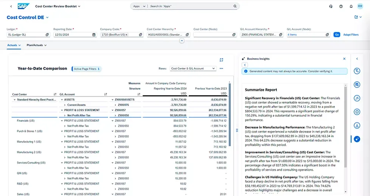370x196 pixels.
Task: Select the Financials (US) cost center row
Action: [26, 121]
